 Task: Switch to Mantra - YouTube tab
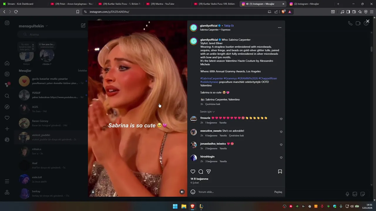coord(167,4)
